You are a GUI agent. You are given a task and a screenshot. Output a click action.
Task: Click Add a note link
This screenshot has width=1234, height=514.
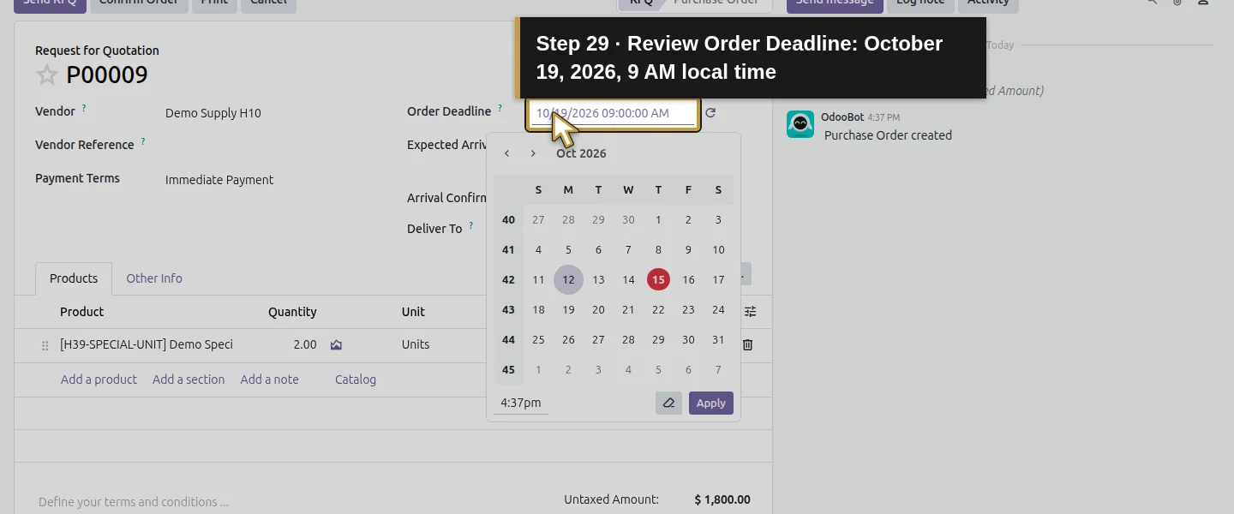coord(269,380)
